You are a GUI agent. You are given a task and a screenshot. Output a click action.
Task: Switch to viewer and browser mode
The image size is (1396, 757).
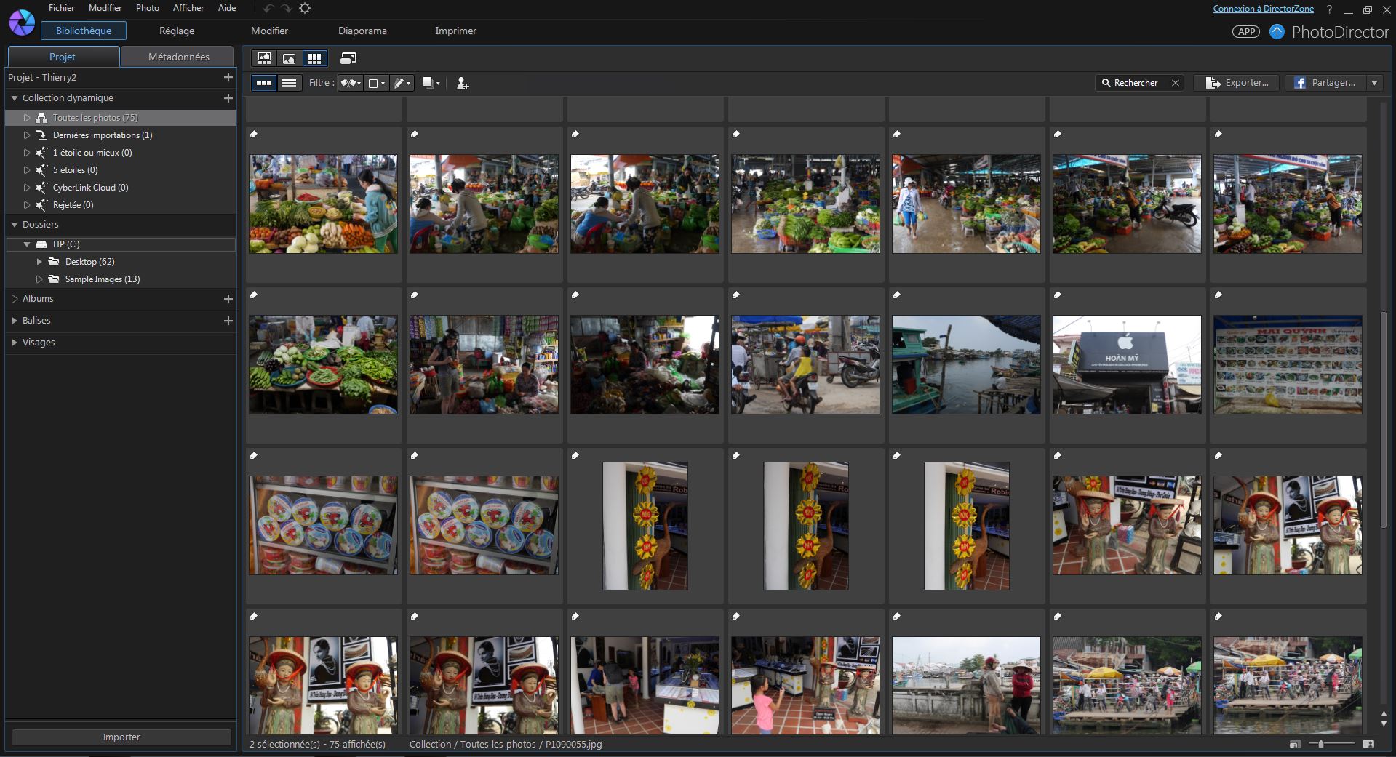point(265,58)
